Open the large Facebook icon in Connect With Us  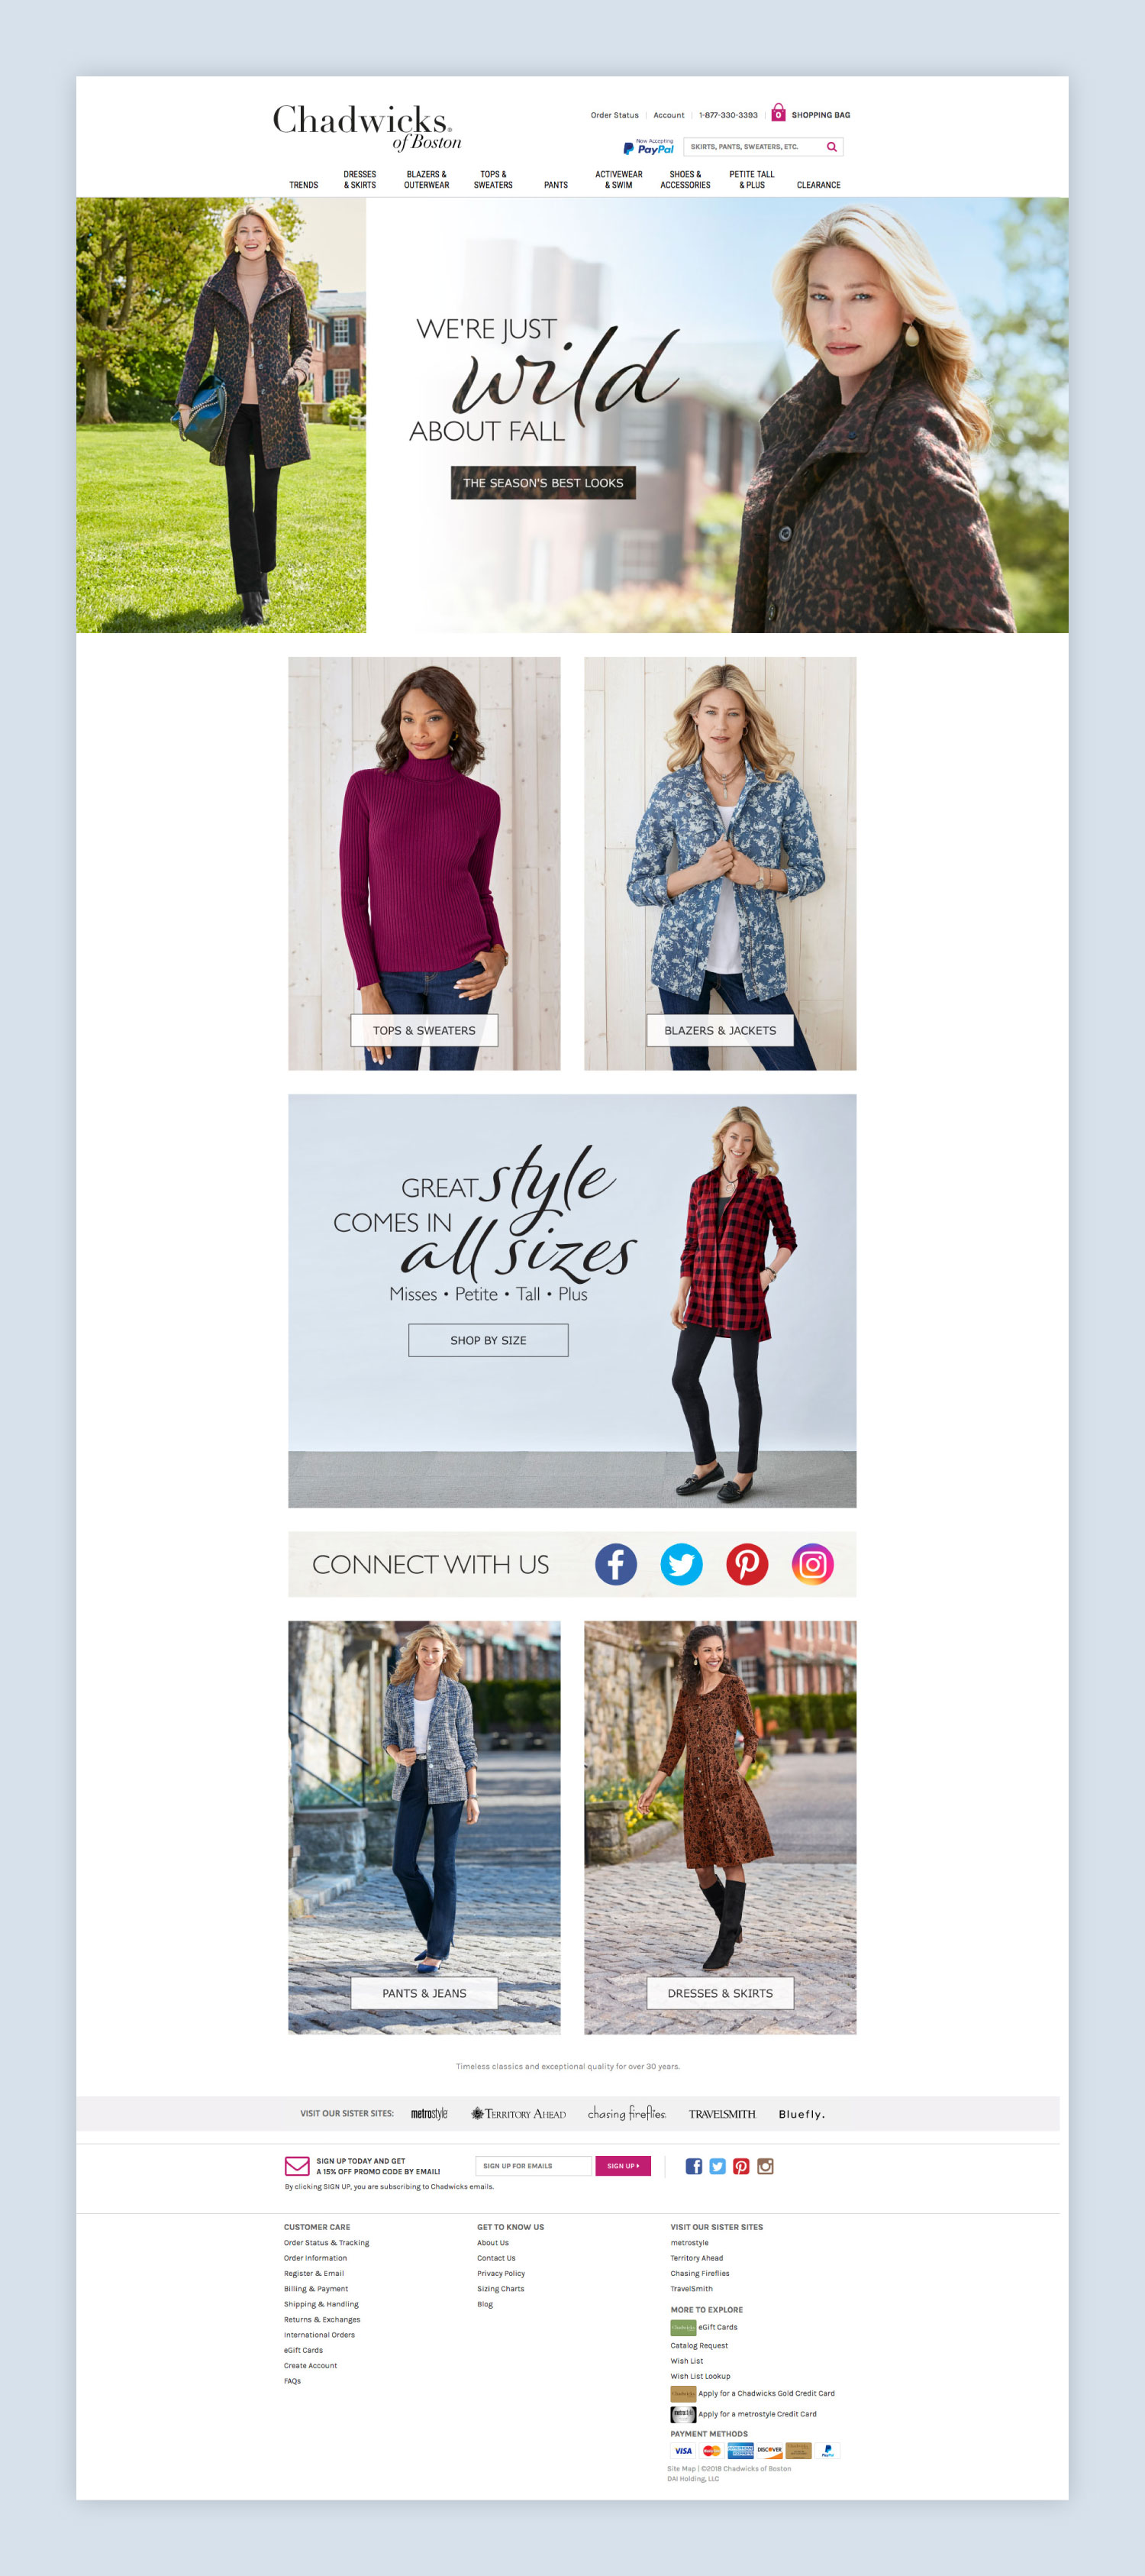tap(615, 1564)
